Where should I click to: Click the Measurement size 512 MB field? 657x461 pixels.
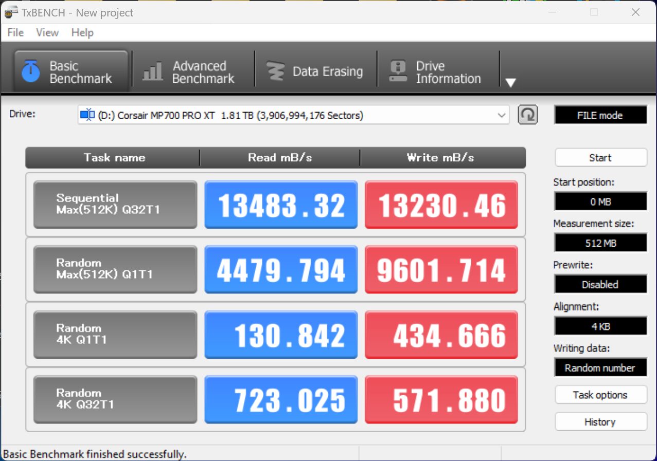click(x=600, y=243)
